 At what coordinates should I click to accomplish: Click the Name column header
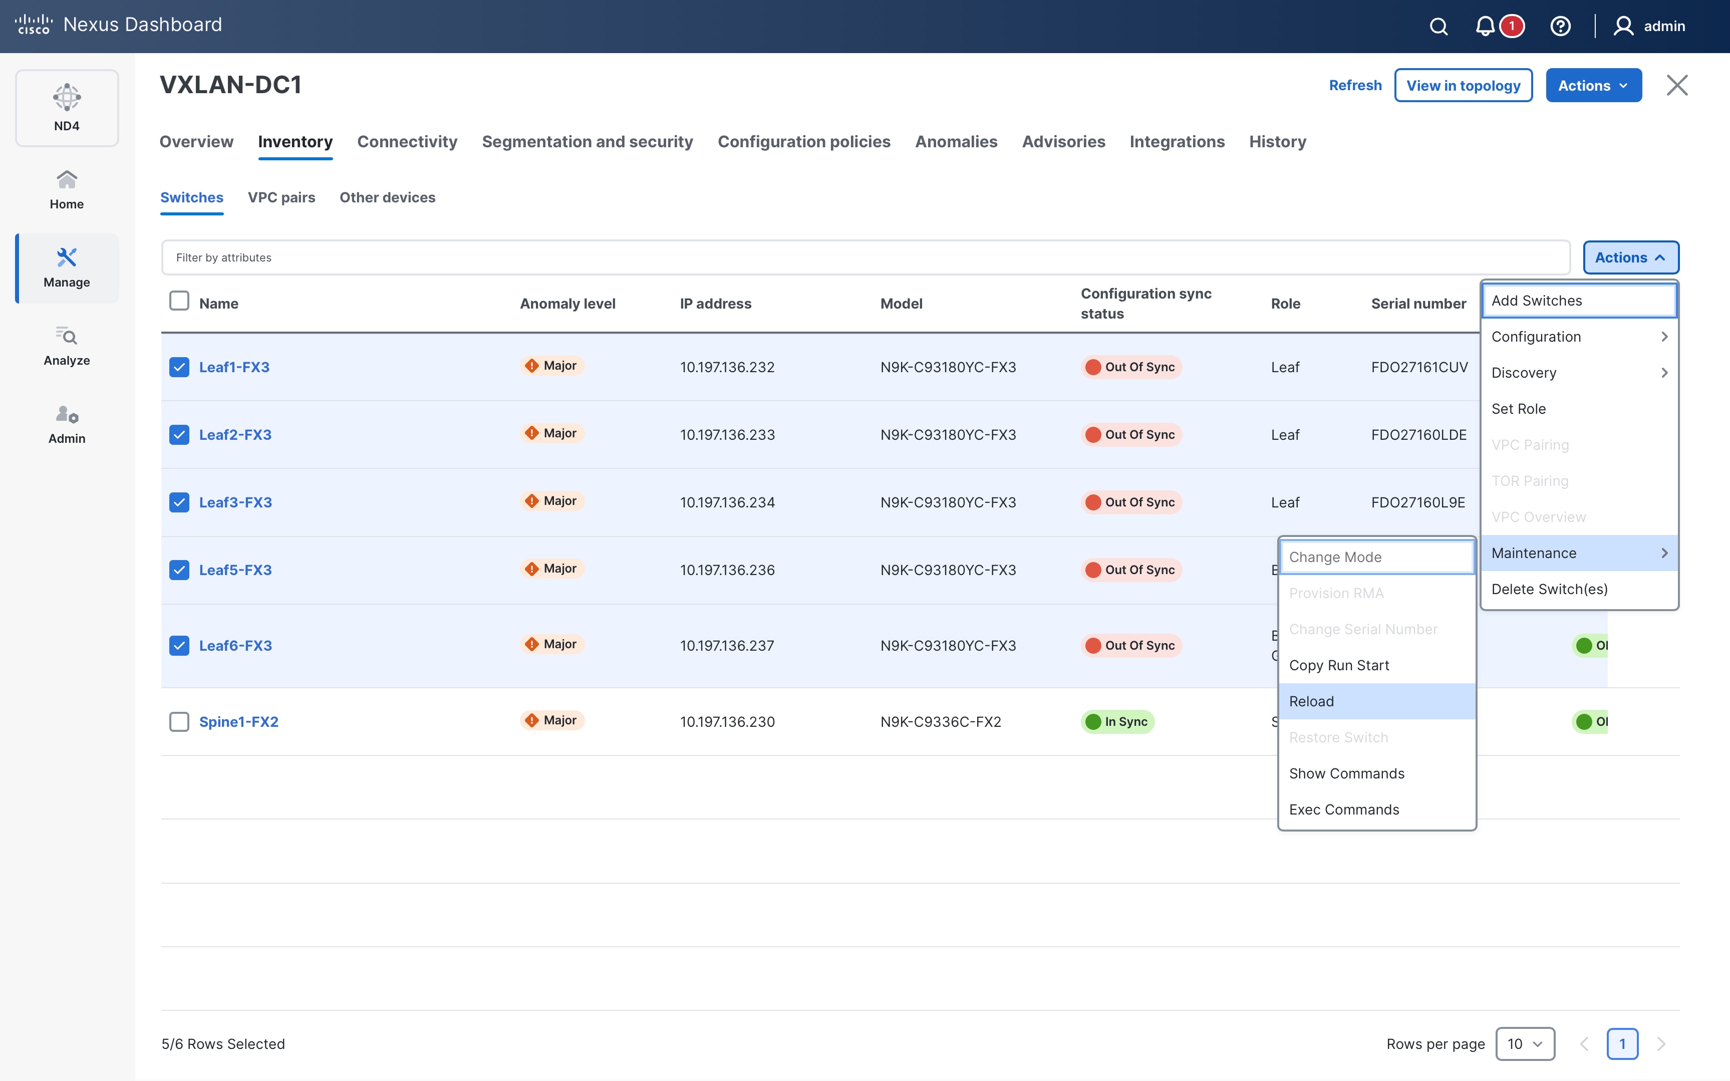(x=219, y=303)
